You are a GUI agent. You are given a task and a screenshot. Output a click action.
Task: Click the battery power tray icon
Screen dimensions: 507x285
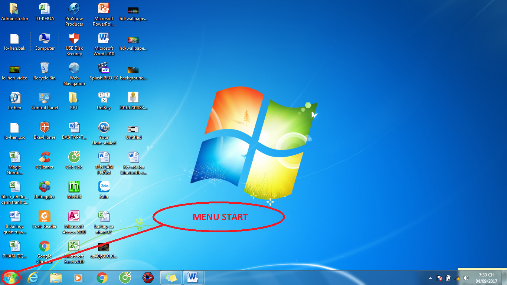(x=448, y=278)
